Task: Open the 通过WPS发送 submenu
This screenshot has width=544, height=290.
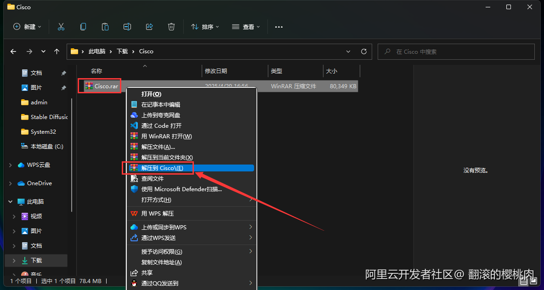Action: [192, 238]
